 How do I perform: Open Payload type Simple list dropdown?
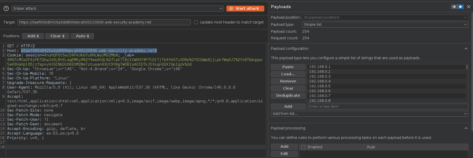coord(385,25)
